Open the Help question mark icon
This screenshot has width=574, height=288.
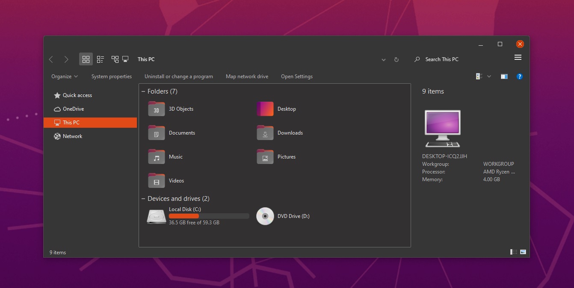click(x=520, y=76)
